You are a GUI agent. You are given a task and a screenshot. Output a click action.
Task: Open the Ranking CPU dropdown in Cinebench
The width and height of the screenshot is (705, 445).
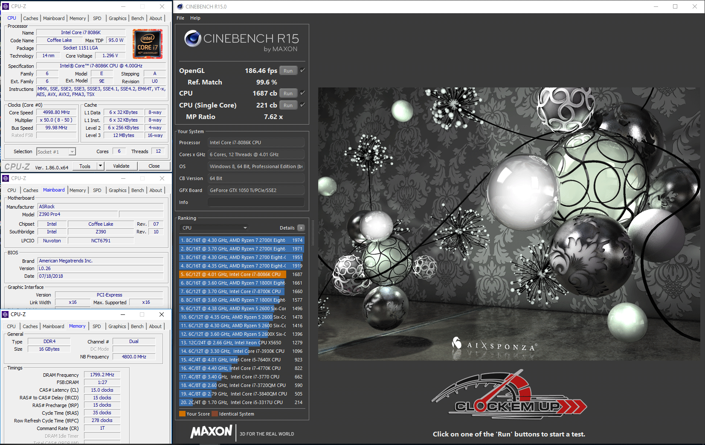pos(214,228)
